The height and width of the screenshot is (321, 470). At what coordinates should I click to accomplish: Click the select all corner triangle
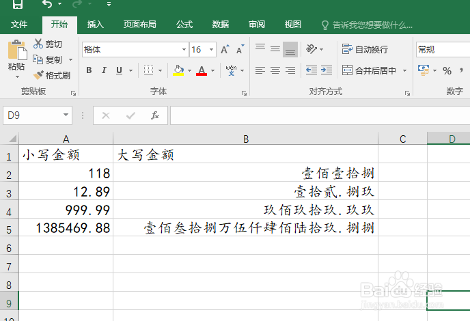point(12,139)
